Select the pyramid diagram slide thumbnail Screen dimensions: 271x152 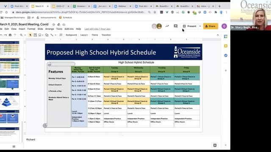10,100
